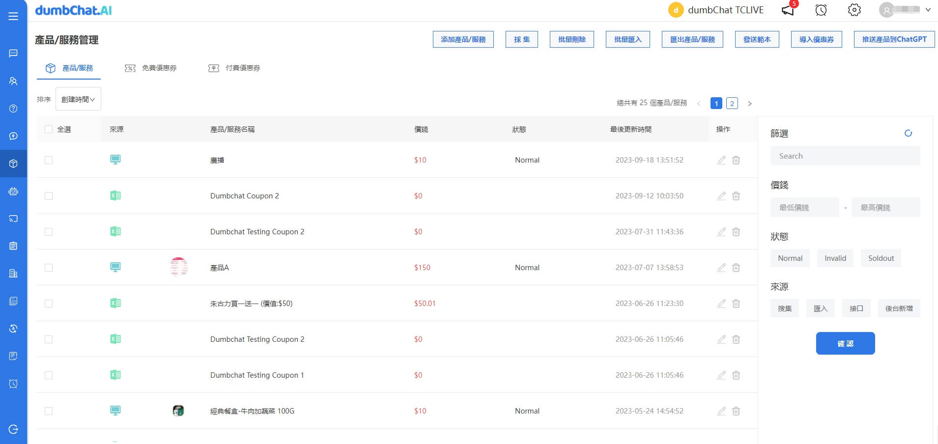Click the 推送產品到ChatGPT button

click(894, 39)
